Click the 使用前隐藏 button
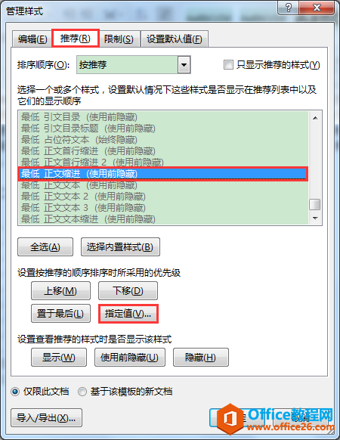The image size is (340, 440). tap(130, 358)
